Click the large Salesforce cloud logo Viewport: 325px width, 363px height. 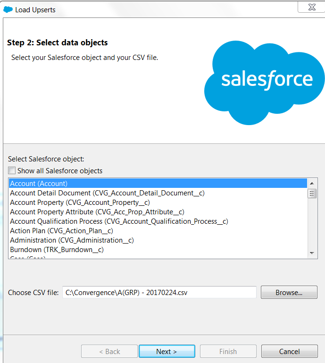265,80
